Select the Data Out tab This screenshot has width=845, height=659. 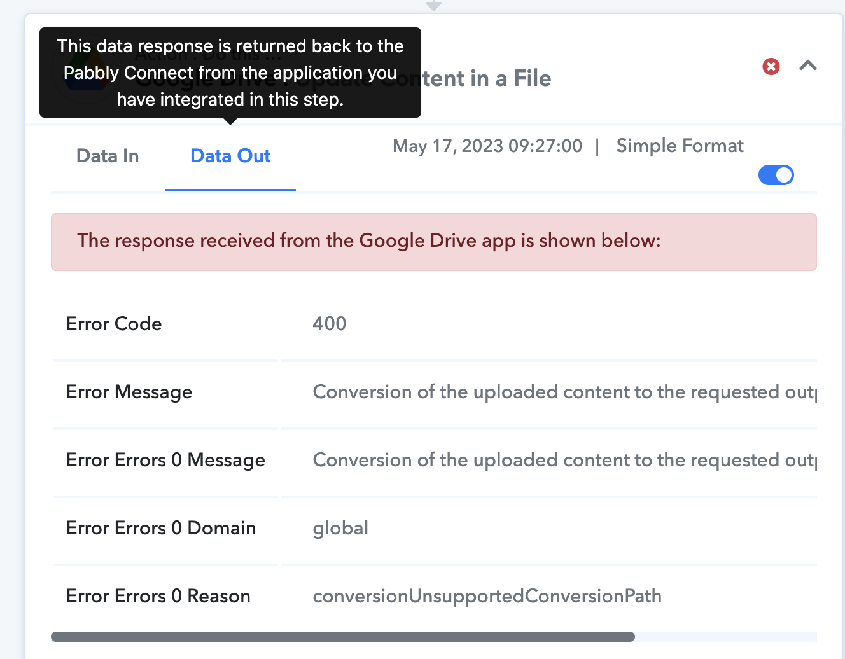coord(230,156)
